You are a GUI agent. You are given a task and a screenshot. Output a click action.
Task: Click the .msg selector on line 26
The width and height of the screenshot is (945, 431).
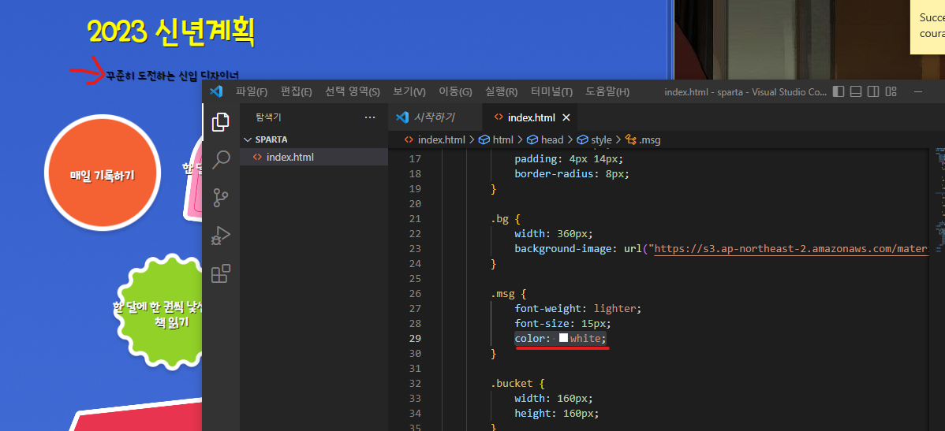pos(504,294)
